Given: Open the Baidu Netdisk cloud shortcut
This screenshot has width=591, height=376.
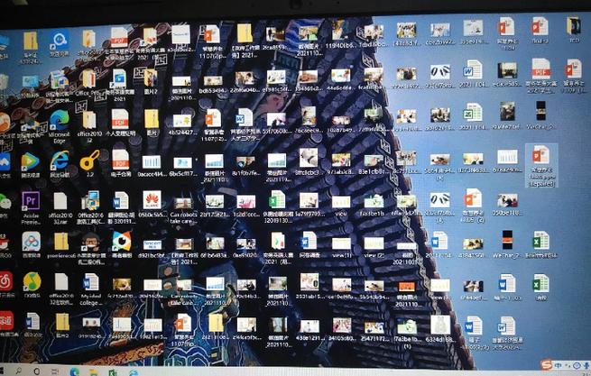Looking at the screenshot, I should tap(32, 242).
